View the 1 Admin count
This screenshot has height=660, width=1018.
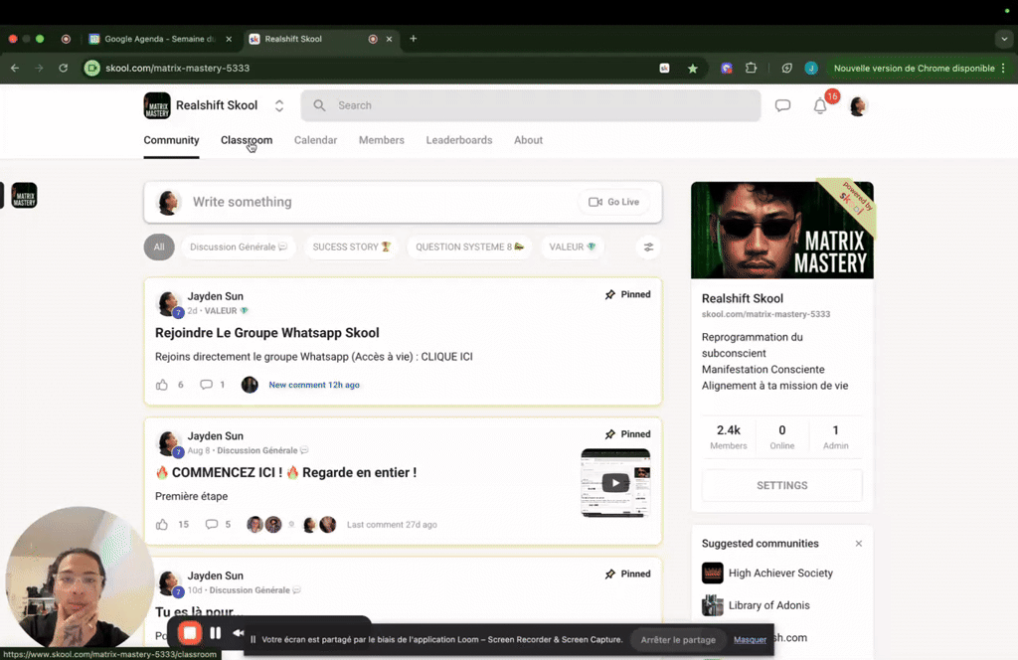[835, 436]
